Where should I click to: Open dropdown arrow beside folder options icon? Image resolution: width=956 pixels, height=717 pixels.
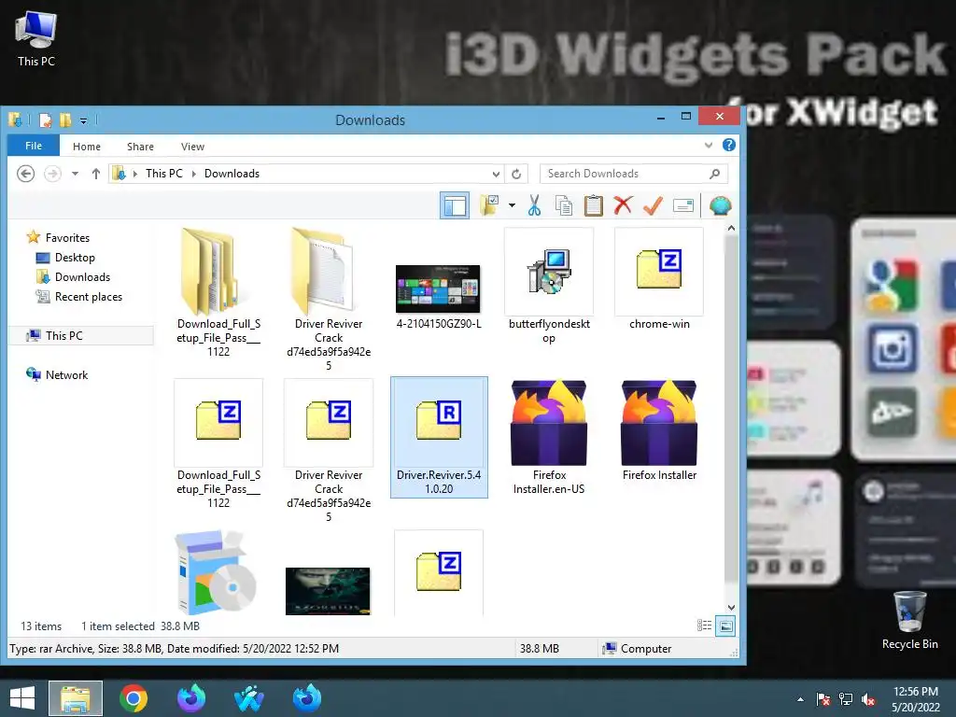coord(513,205)
